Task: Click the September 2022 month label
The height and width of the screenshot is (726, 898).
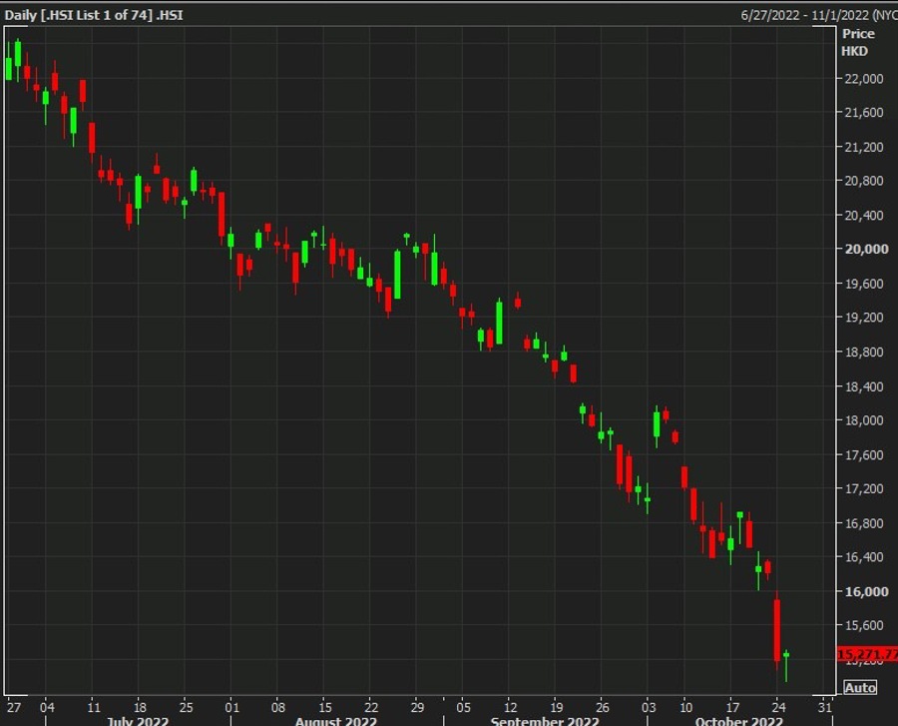Action: click(545, 719)
